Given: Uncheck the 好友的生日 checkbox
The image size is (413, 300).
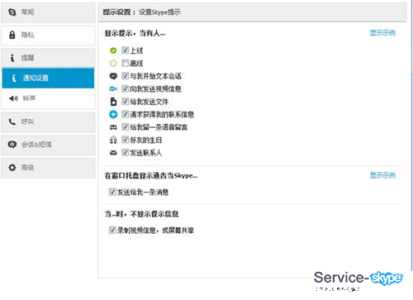Looking at the screenshot, I should (126, 140).
